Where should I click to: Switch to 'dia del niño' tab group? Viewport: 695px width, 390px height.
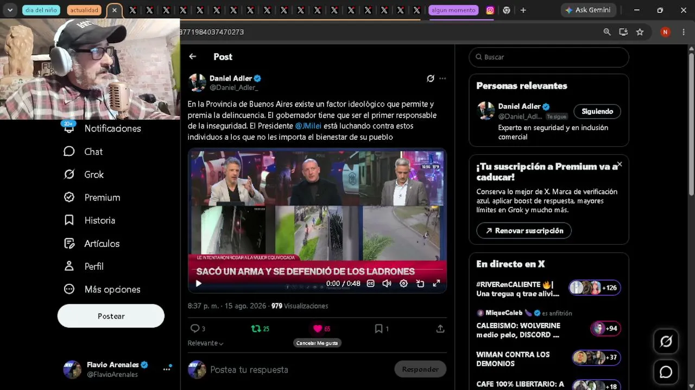[41, 10]
